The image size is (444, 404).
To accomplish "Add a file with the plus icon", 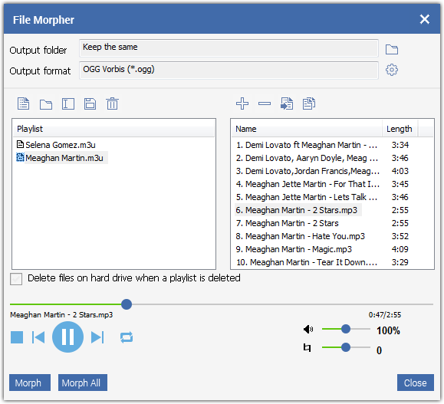I will coord(242,103).
